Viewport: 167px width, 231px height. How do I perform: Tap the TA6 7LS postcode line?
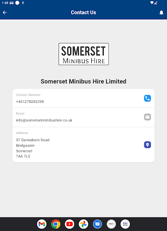[23, 156]
